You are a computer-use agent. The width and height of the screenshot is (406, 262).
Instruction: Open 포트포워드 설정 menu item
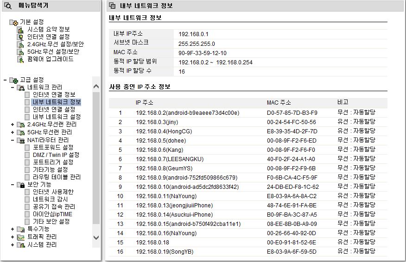tap(53, 147)
